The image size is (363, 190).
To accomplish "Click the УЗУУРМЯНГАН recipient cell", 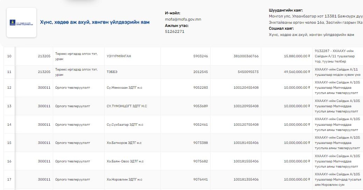I will 119,56.
